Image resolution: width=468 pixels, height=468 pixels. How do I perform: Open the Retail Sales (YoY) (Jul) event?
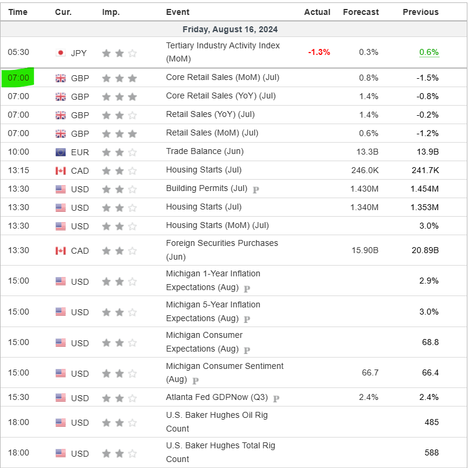[x=210, y=114]
